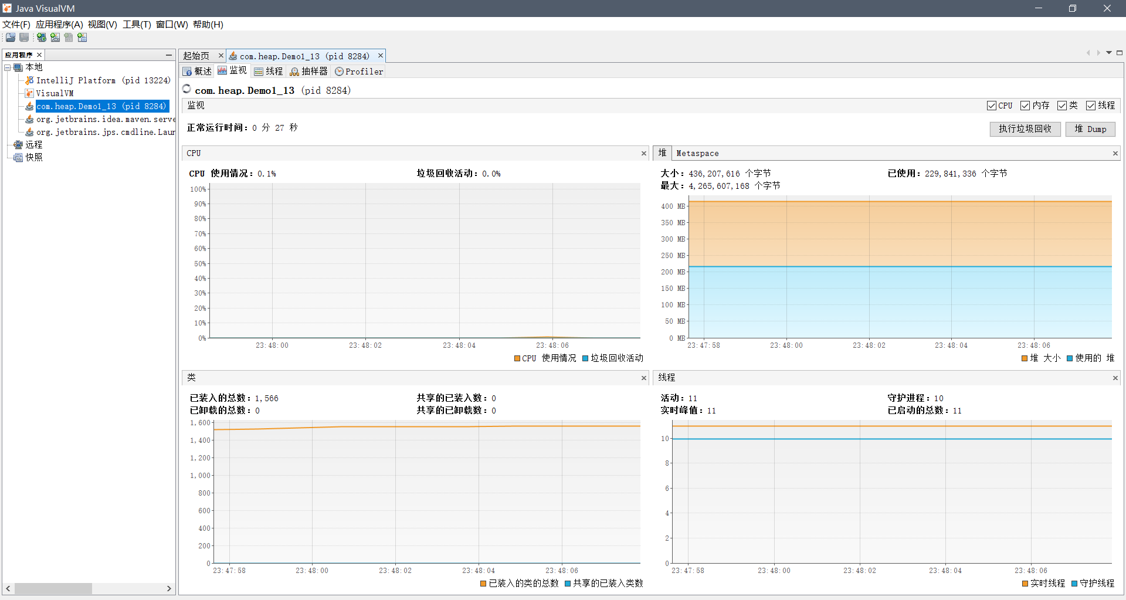
Task: Click blue 垃圾回收活动 legend swatch
Action: 585,358
